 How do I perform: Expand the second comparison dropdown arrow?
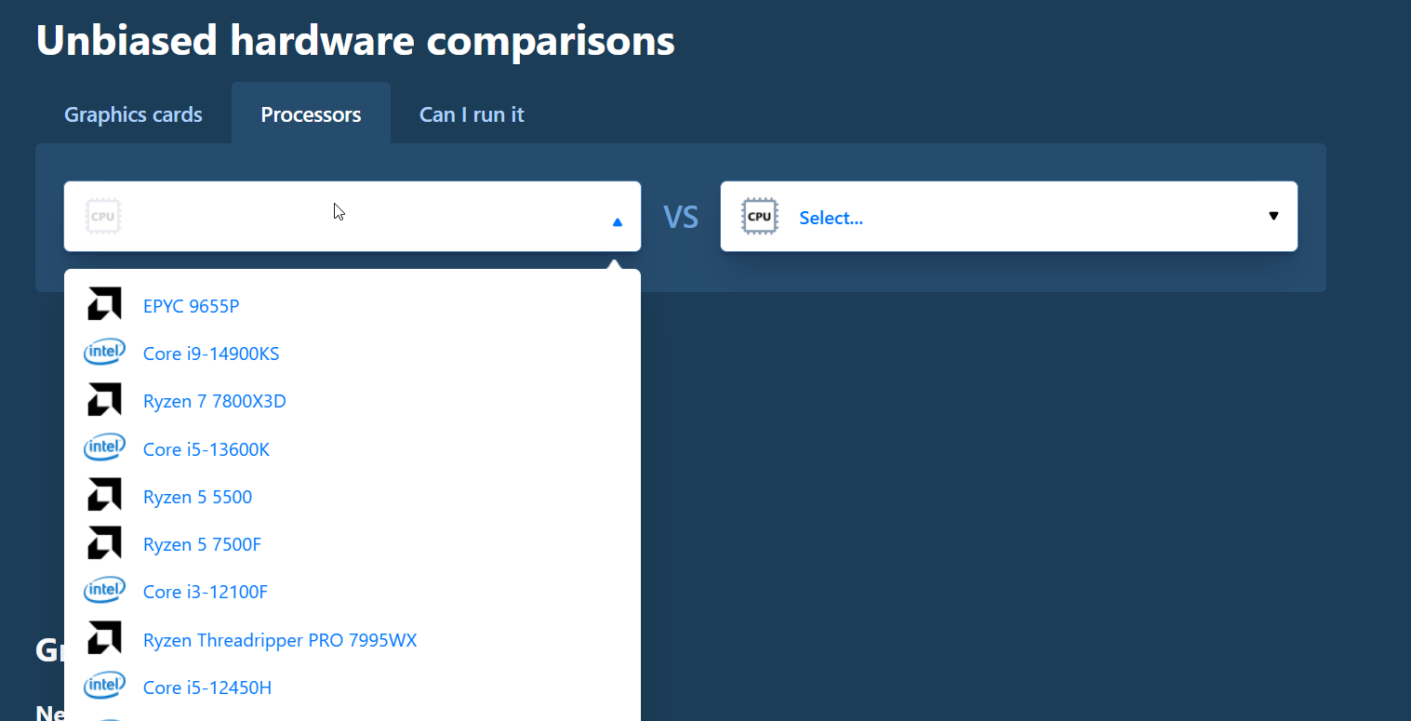1272,215
